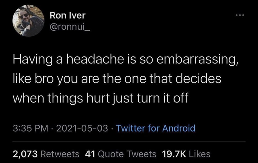Click the Retweets label
Viewport: 258px width, 163px height.
pyautogui.click(x=60, y=154)
